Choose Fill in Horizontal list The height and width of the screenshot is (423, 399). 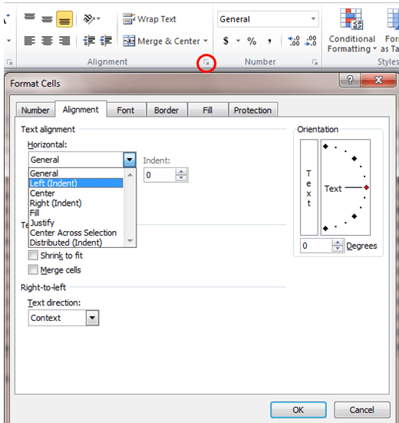(x=76, y=213)
